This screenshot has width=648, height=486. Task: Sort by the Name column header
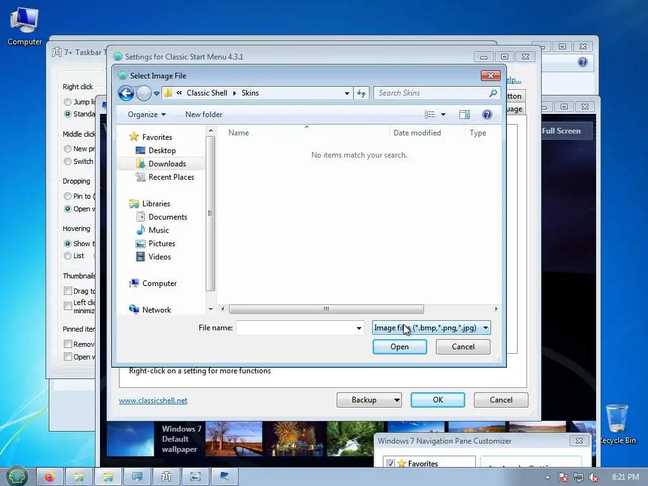(304, 133)
